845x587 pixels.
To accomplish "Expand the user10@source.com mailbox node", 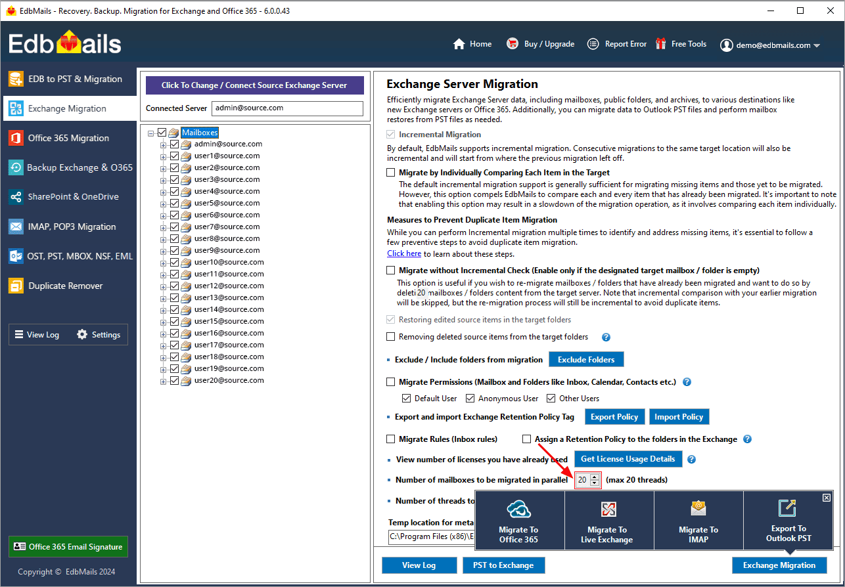I will (164, 263).
